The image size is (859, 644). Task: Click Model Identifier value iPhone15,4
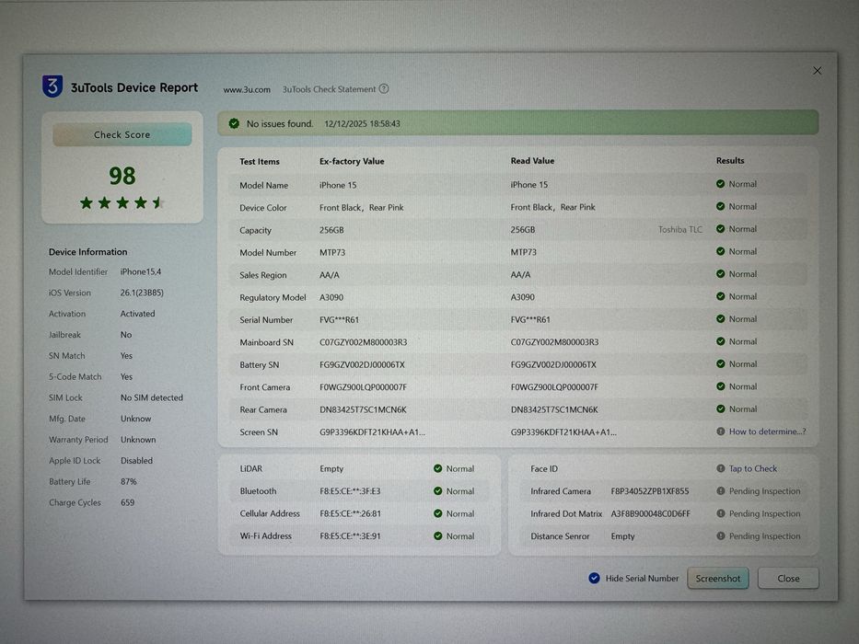[141, 271]
